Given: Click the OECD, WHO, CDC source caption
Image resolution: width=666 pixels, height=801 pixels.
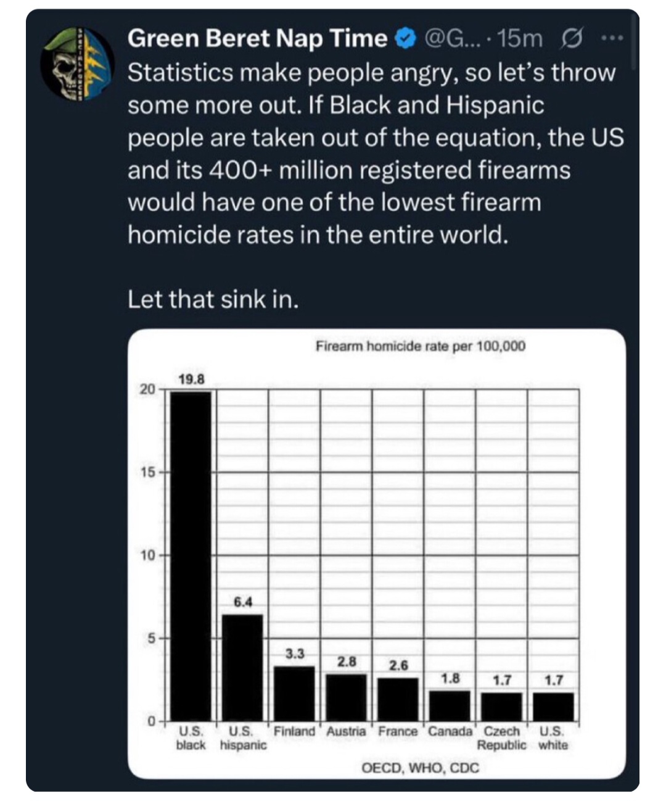Looking at the screenshot, I should [419, 768].
